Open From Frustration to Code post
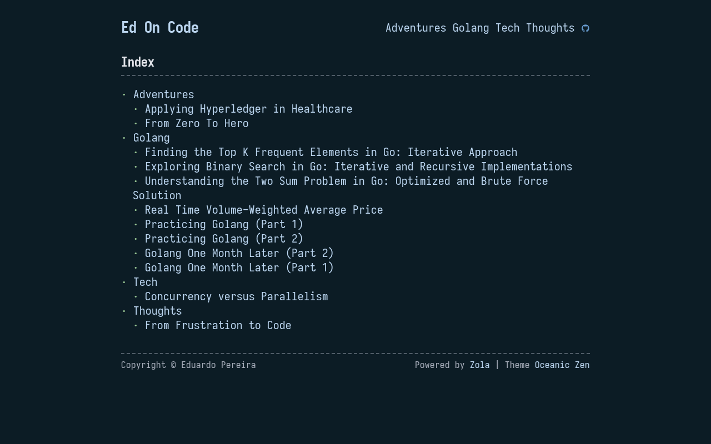 (x=218, y=325)
